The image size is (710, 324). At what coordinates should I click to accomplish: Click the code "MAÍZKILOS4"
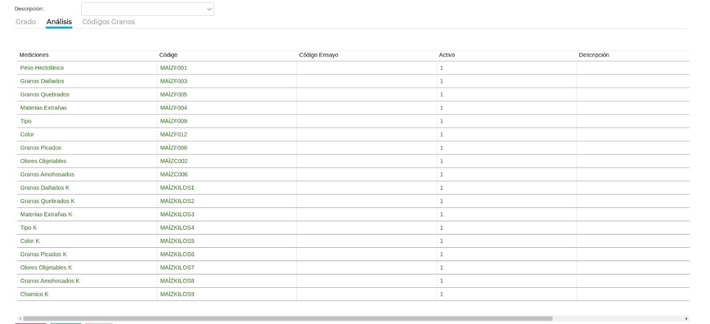tap(177, 227)
